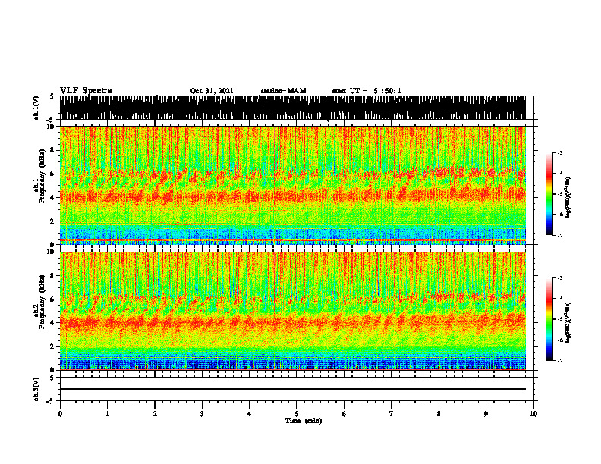The height and width of the screenshot is (464, 601).
Task: Select the "station=MAM" header label
Action: [x=283, y=91]
